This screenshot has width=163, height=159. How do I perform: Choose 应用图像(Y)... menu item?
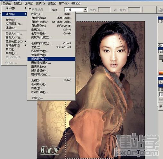[x=14, y=24]
